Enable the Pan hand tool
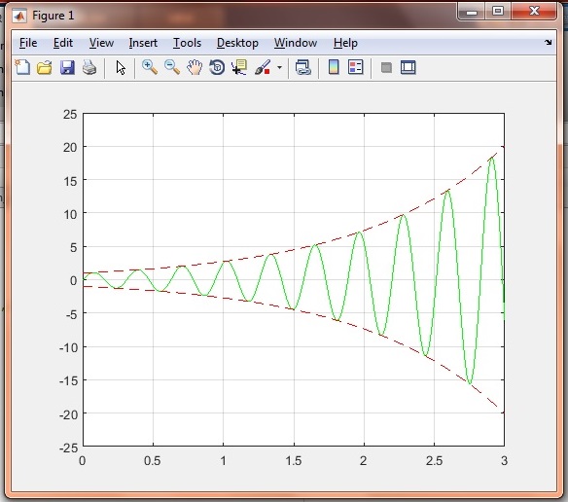 pyautogui.click(x=195, y=68)
